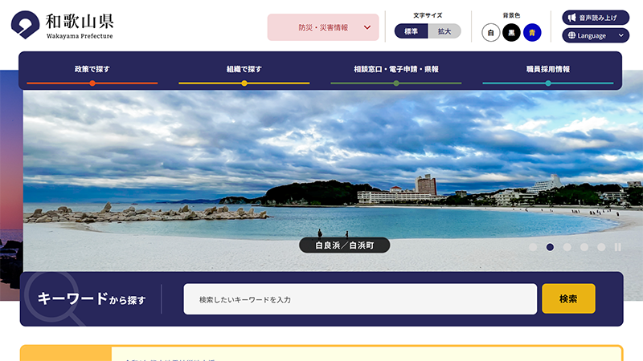Set text size to 標準
Image resolution: width=643 pixels, height=361 pixels.
(411, 31)
